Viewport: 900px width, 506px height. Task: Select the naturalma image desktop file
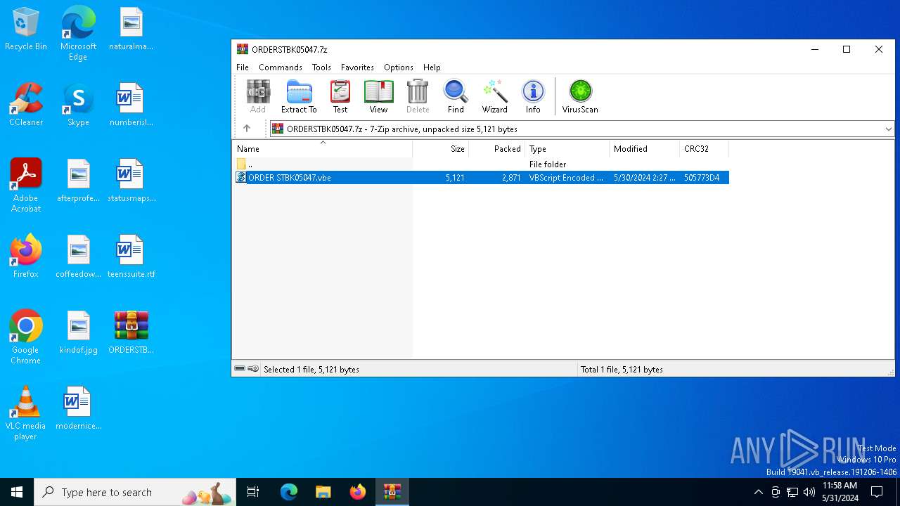(131, 30)
